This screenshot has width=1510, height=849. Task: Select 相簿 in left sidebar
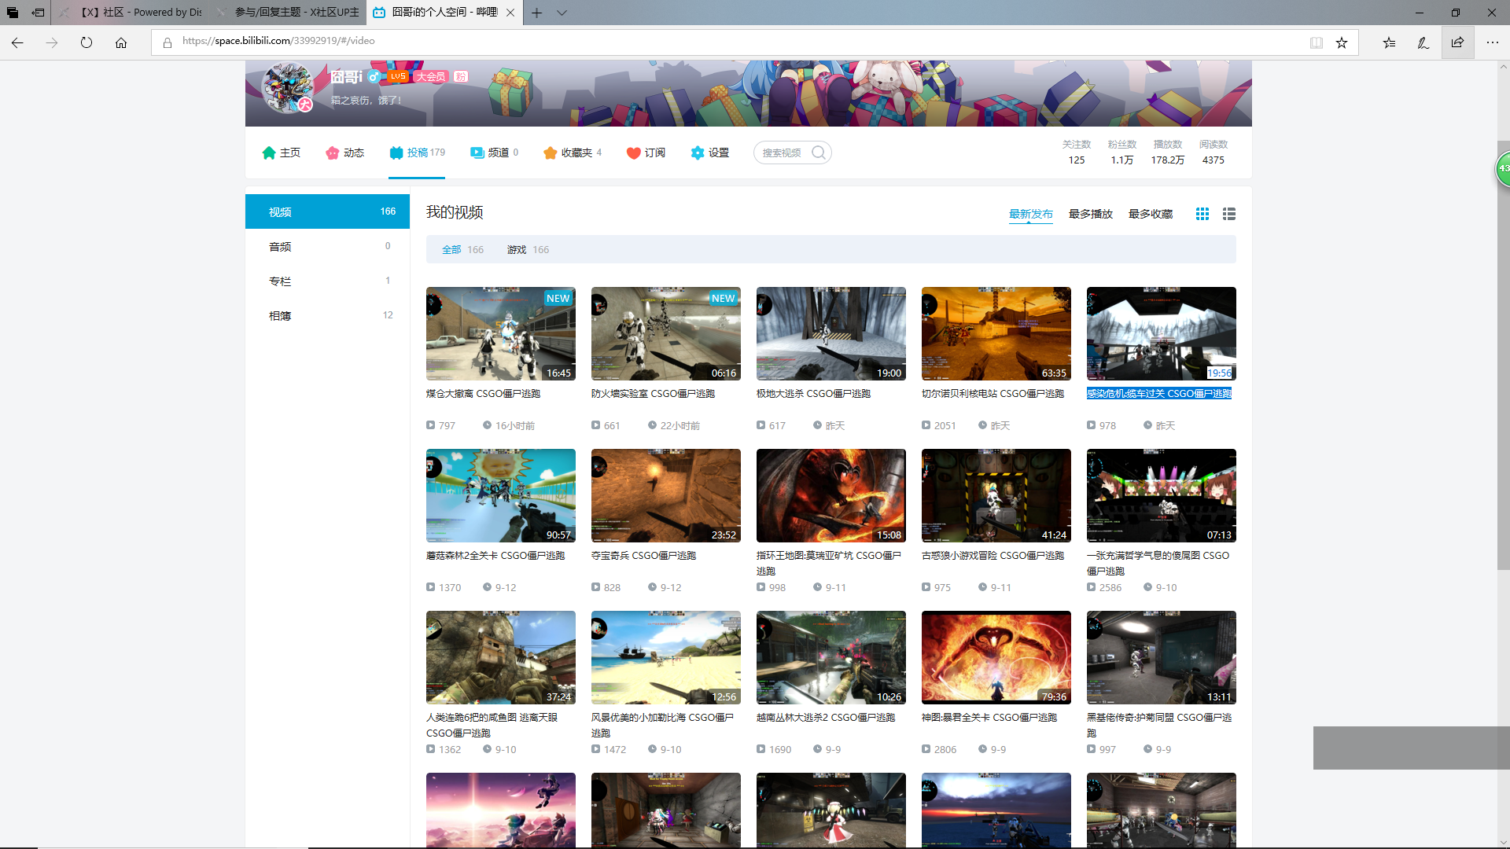(x=280, y=316)
